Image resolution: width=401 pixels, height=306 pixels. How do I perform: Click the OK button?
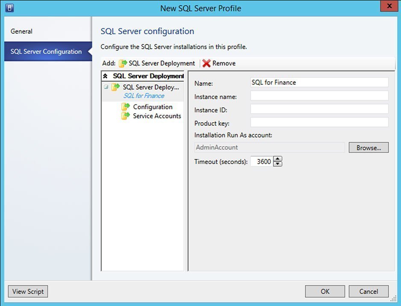325,291
